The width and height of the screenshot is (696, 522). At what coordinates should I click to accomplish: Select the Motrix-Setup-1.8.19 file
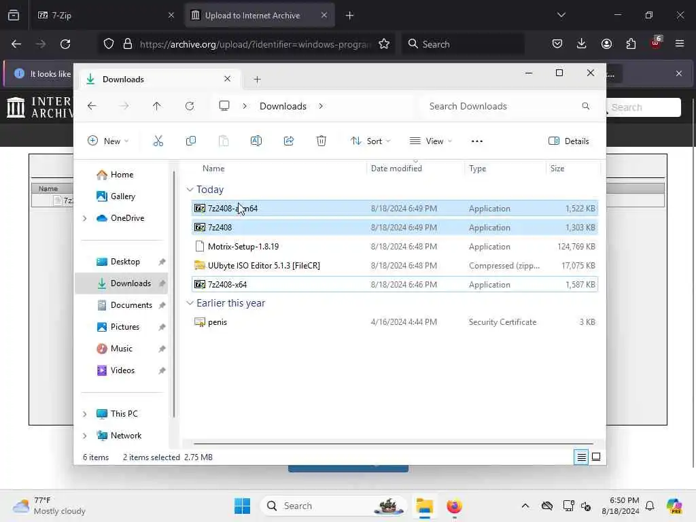pos(395,247)
